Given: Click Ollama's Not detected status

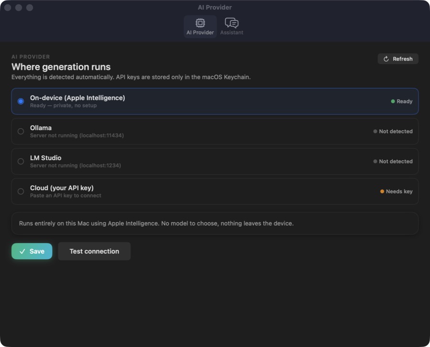Looking at the screenshot, I should pyautogui.click(x=393, y=132).
